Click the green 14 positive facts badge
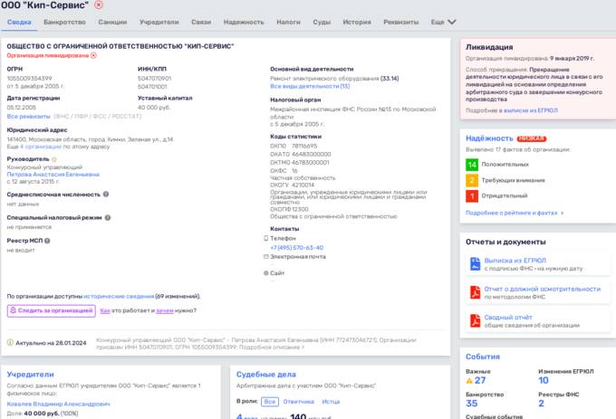616x419 pixels. click(472, 165)
